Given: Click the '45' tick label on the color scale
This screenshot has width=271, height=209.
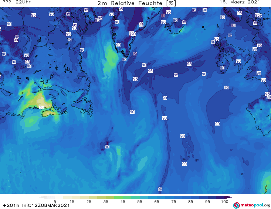Looking at the screenshot, I should [x=123, y=202].
